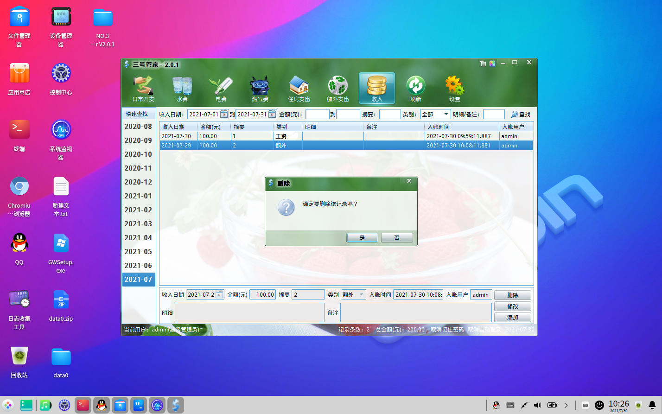Click the 取消自动登录 status bar link
662x414 pixels.
tap(484, 330)
